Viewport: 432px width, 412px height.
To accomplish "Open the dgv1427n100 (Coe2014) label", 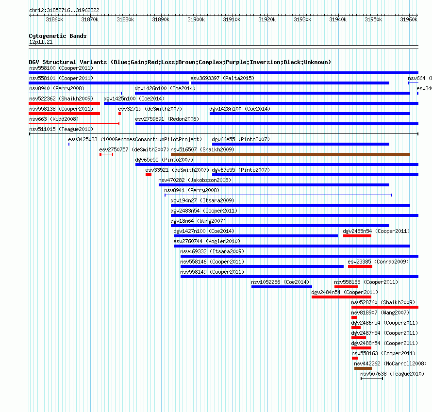I will click(204, 231).
